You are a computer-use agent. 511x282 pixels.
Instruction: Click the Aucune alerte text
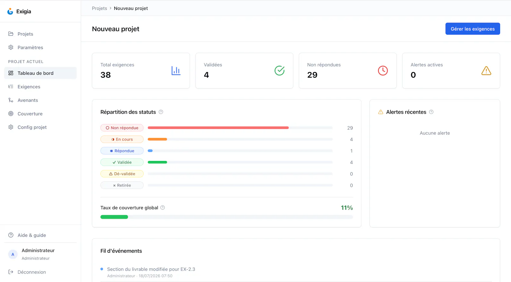pos(435,133)
